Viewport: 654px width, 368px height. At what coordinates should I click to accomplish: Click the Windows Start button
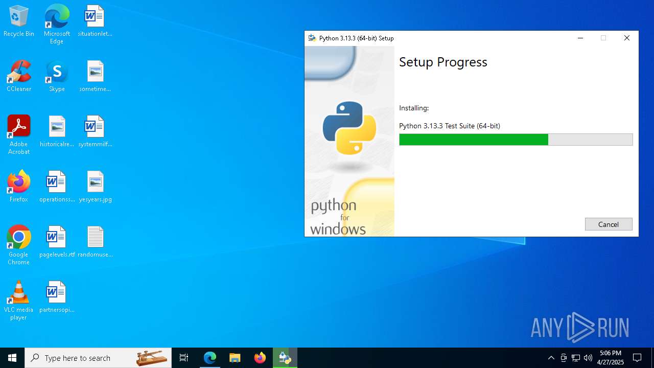tap(12, 358)
